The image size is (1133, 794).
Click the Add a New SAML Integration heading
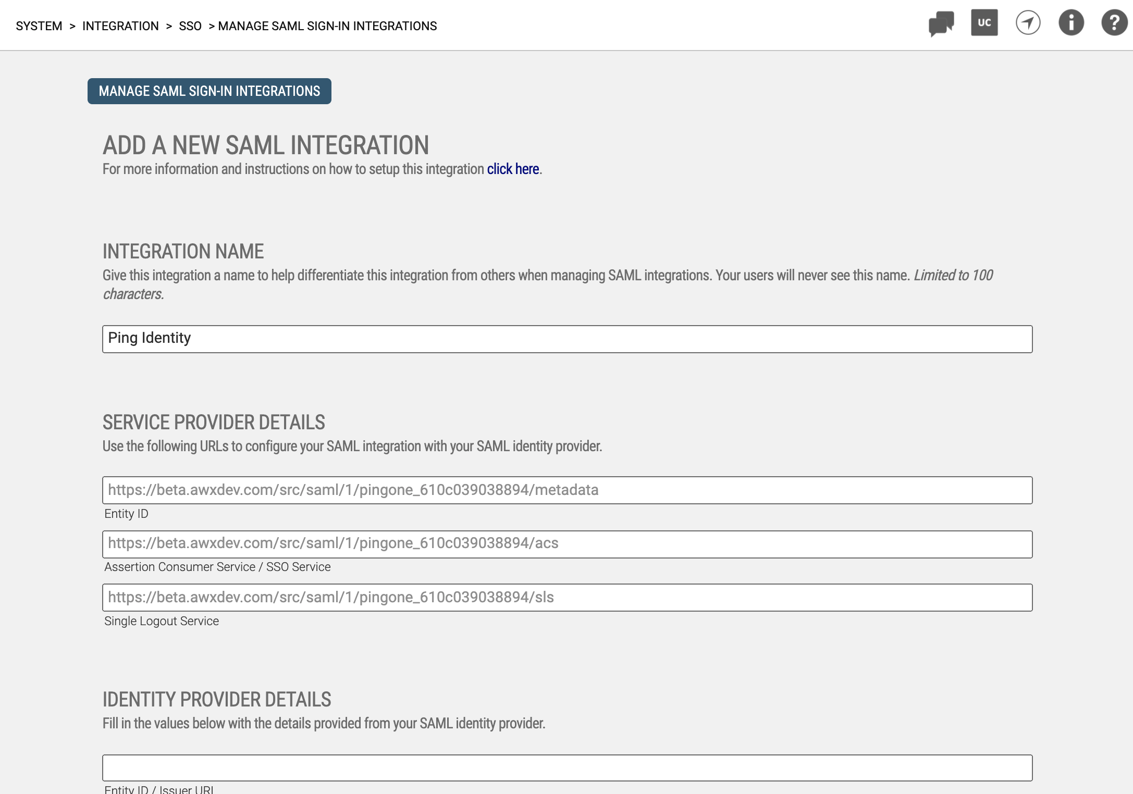(x=266, y=145)
